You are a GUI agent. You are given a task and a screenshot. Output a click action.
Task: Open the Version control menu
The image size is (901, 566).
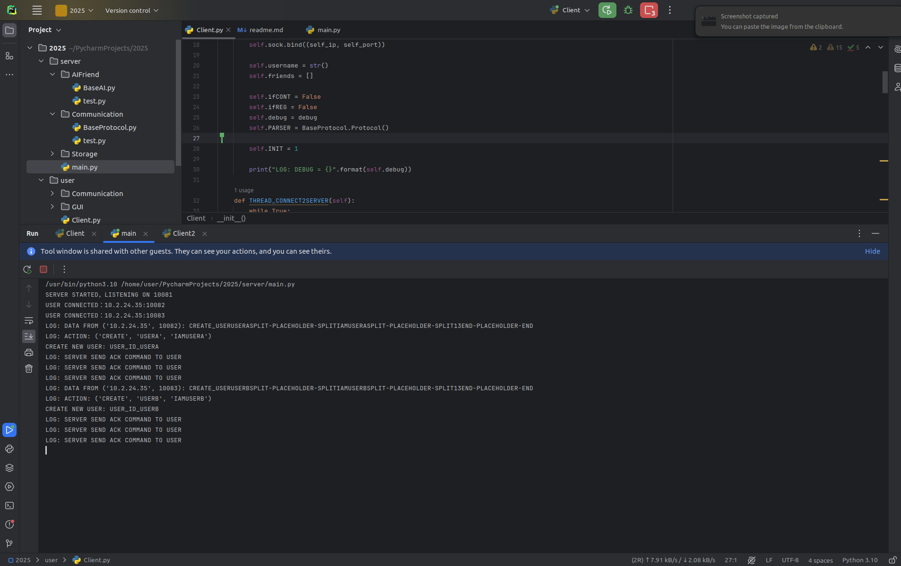[x=131, y=10]
